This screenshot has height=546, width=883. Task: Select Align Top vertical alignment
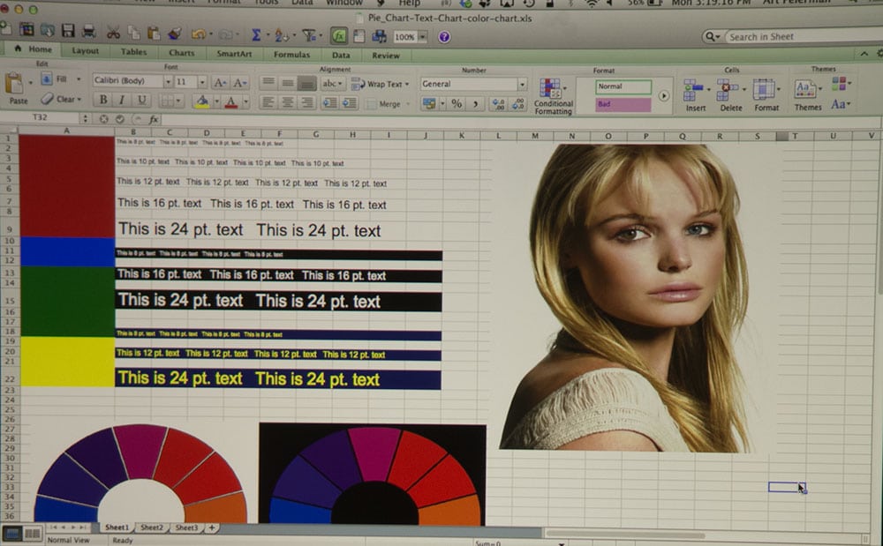(x=268, y=82)
